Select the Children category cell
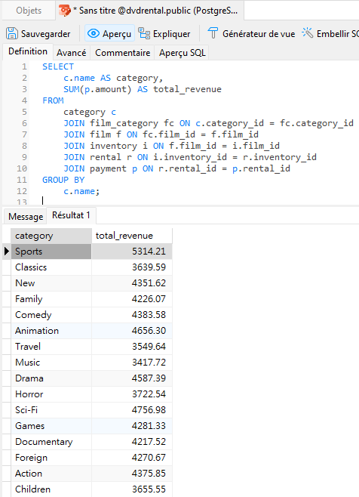Viewport: 359px width, 497px height. [51, 489]
